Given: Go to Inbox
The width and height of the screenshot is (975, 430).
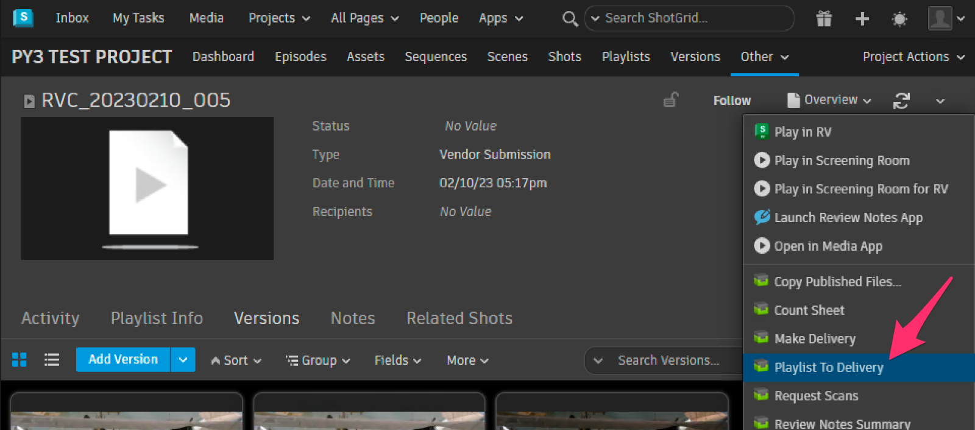Looking at the screenshot, I should pyautogui.click(x=72, y=18).
